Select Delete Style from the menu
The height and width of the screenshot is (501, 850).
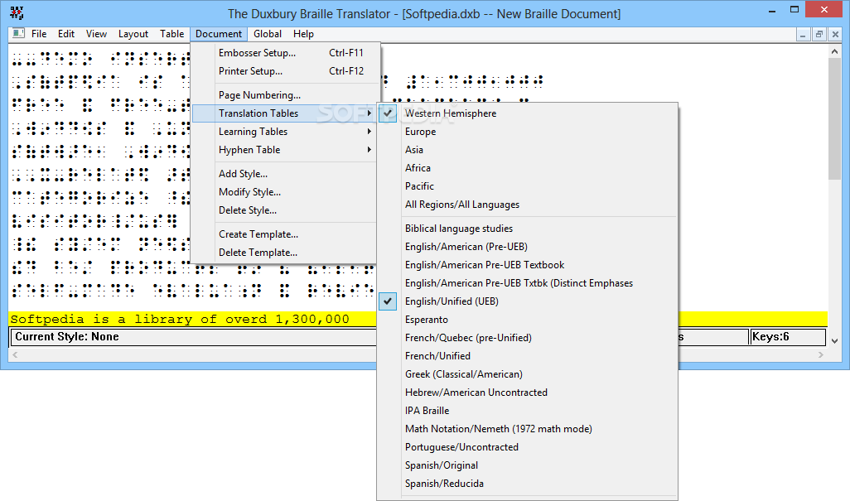285,210
